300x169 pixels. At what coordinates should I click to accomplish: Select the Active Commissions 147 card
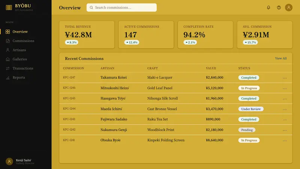[x=146, y=35]
